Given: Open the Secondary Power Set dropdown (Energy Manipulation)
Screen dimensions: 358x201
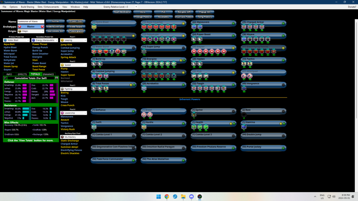Looking at the screenshot, I should pos(45,40).
